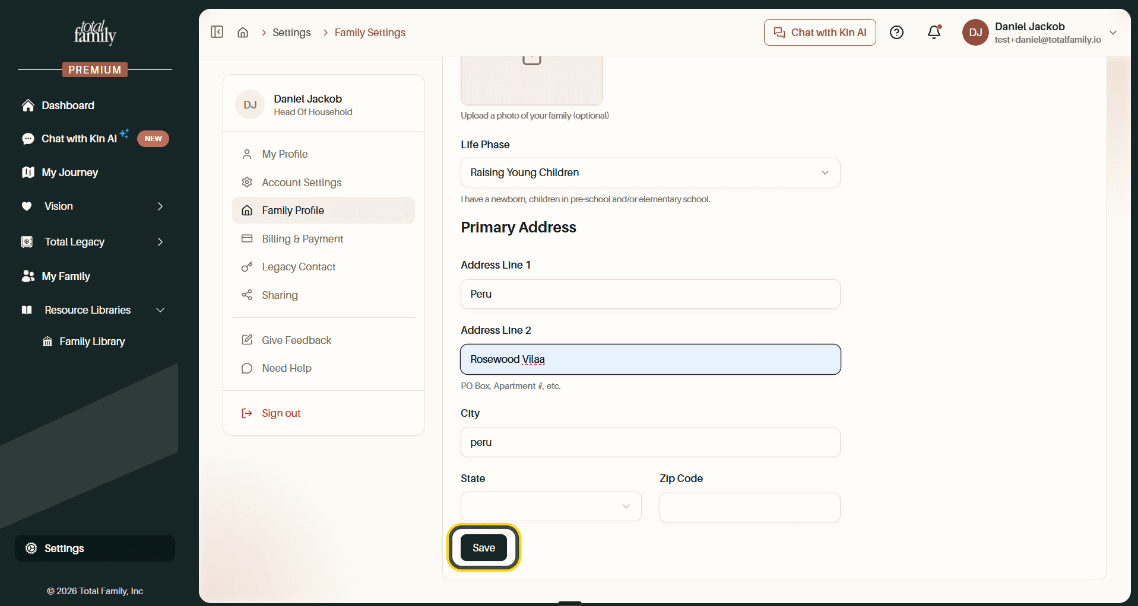Click the Daniel Jackob name in header
Viewport: 1138px width, 606px height.
click(1030, 27)
